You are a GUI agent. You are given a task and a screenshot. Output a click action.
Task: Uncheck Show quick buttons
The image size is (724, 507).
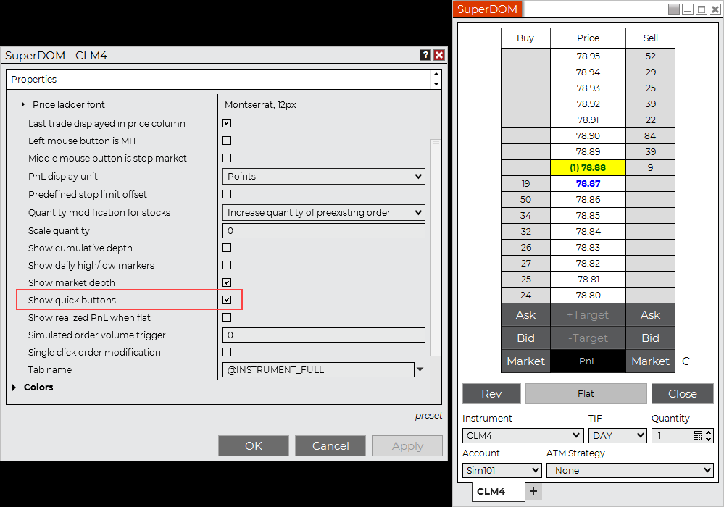click(x=227, y=300)
